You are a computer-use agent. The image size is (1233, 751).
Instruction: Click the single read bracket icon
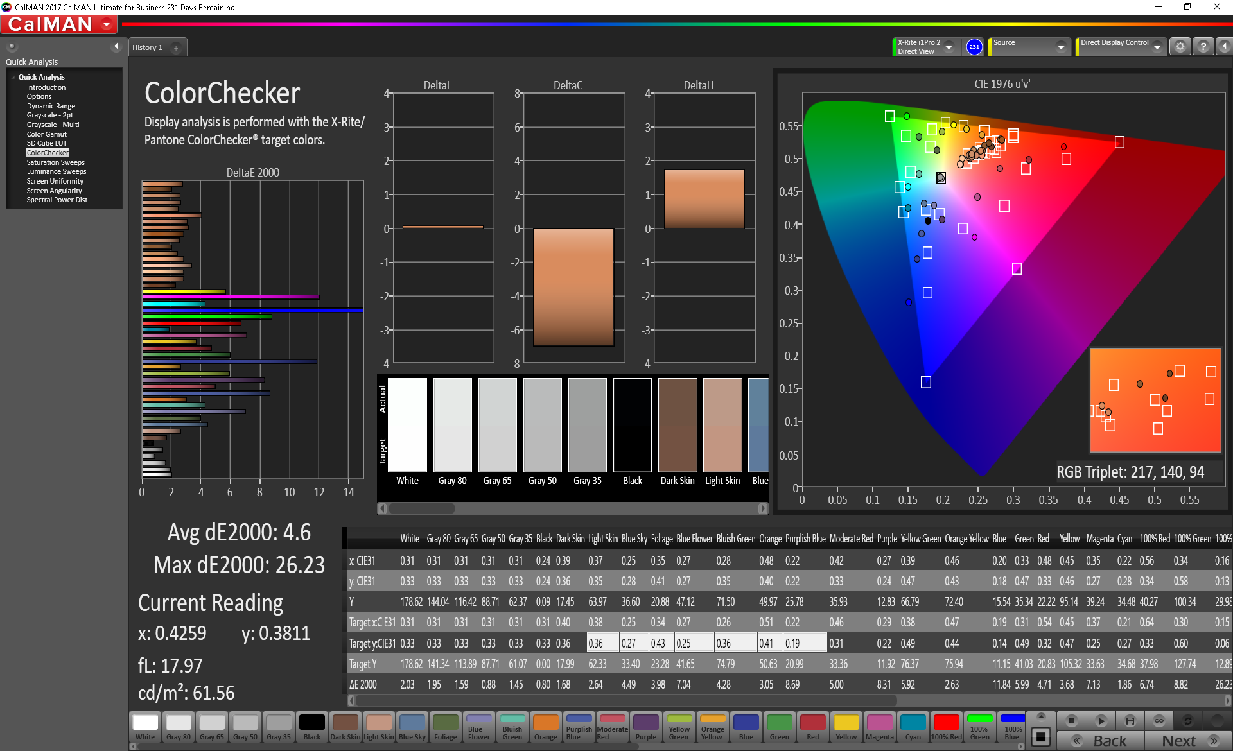pyautogui.click(x=1130, y=721)
